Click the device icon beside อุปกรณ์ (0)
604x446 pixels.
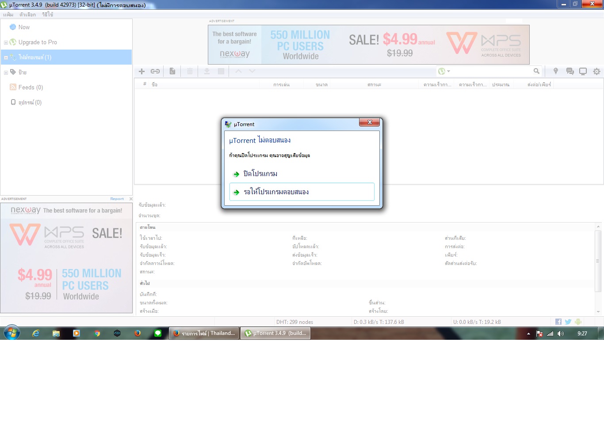pyautogui.click(x=13, y=102)
